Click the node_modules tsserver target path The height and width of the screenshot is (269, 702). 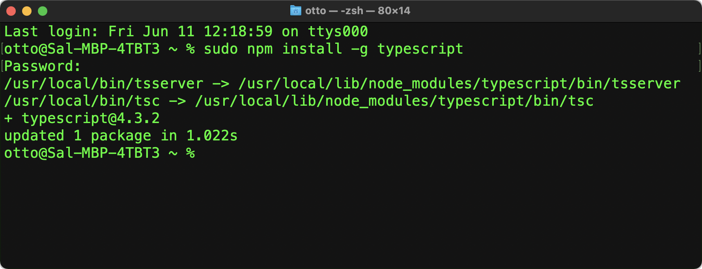pyautogui.click(x=459, y=84)
